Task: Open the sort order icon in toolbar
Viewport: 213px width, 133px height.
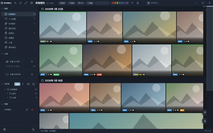Action: [x=132, y=3]
